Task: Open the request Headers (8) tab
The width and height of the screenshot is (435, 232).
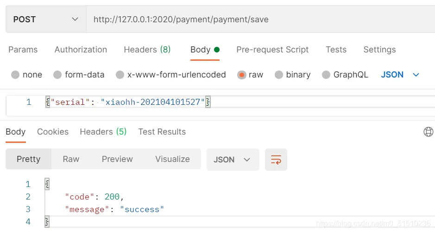Action: coord(147,50)
